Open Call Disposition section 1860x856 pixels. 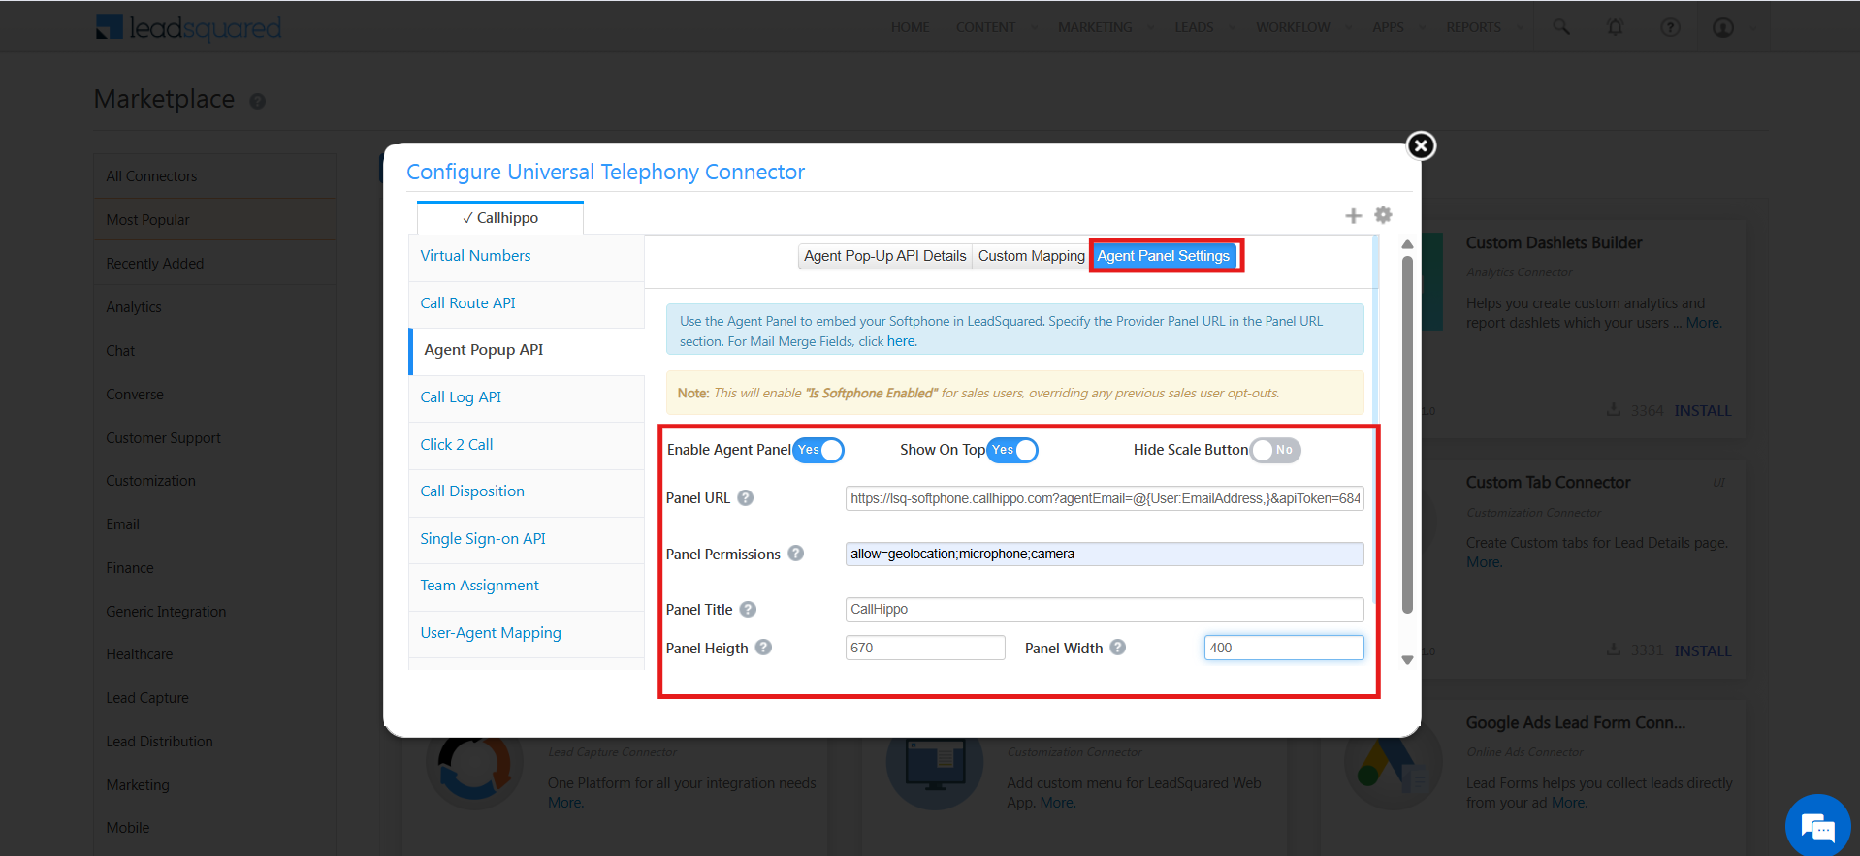(x=527, y=492)
